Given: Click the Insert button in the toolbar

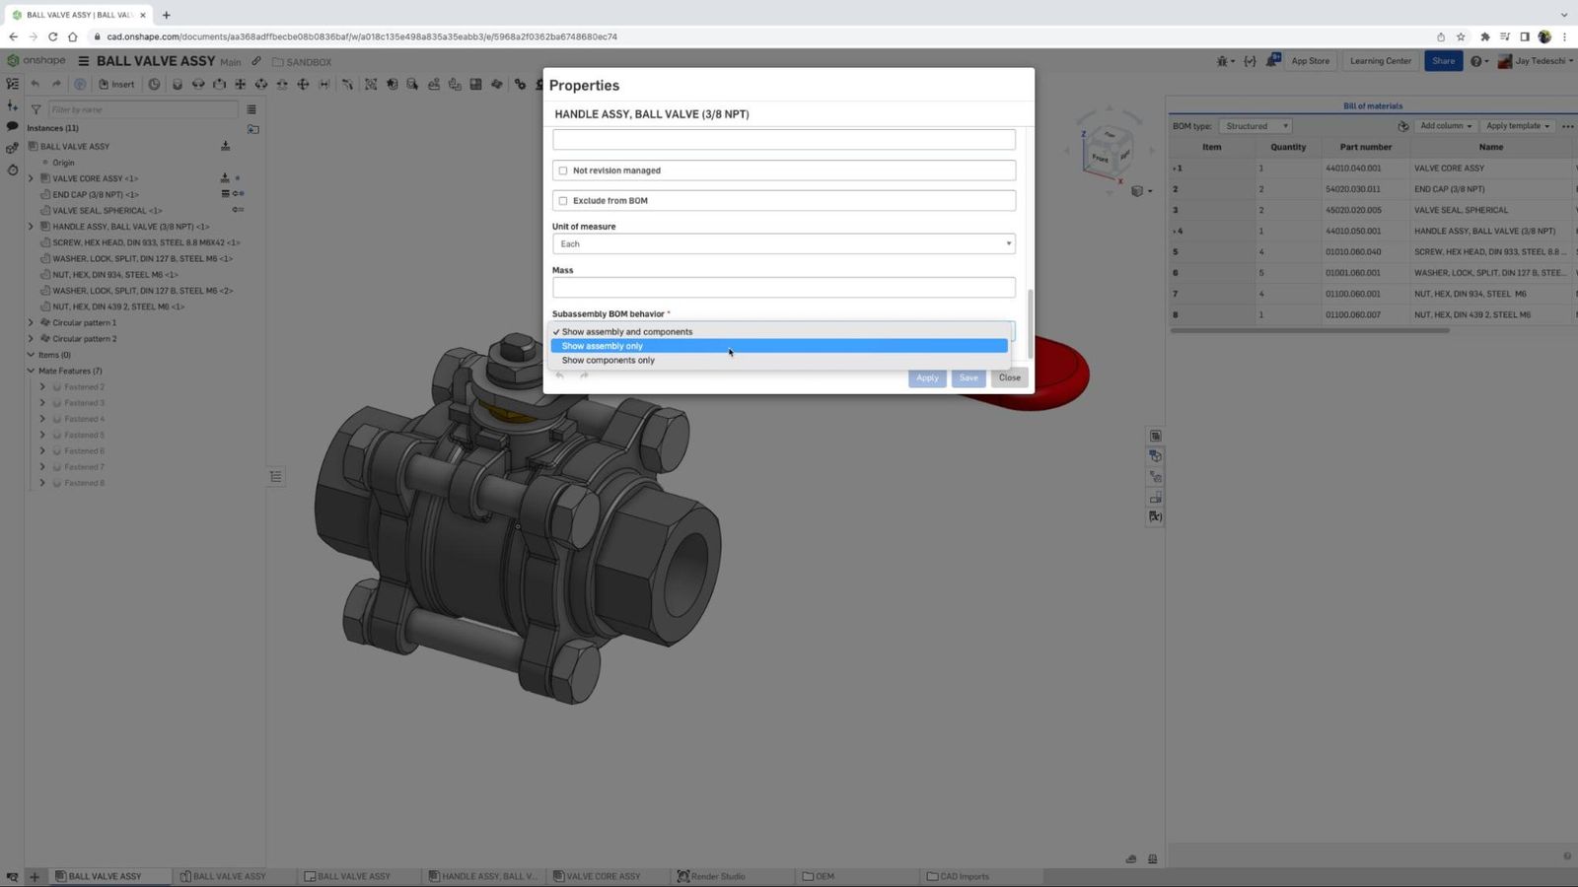Looking at the screenshot, I should [x=115, y=84].
